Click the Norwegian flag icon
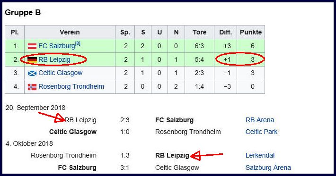This screenshot has height=176, width=336. pos(32,87)
